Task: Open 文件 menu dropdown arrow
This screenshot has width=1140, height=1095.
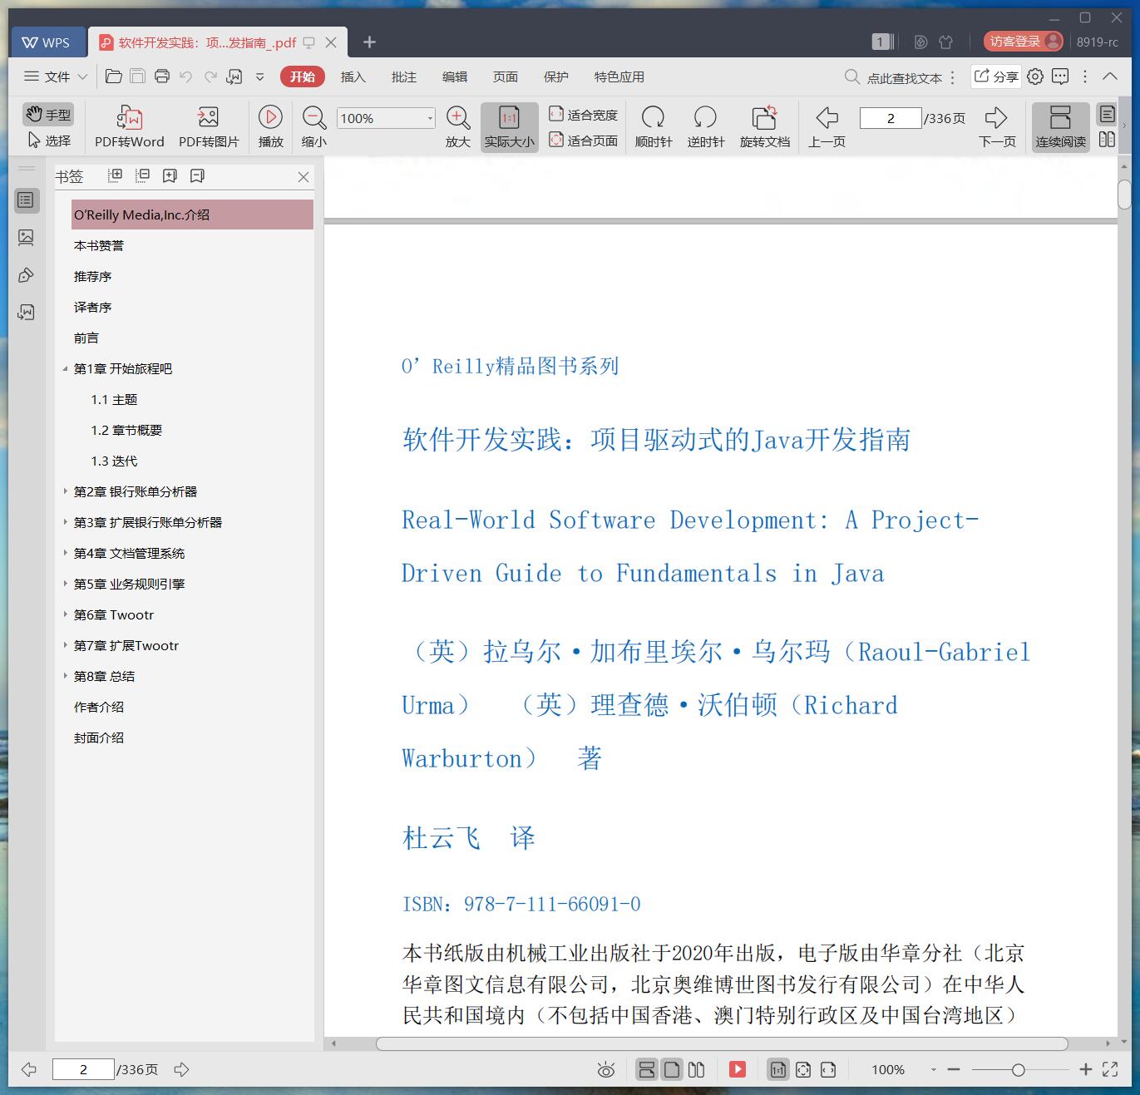Action: click(82, 76)
